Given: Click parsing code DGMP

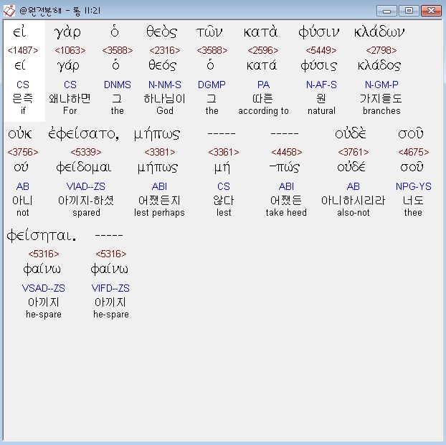Looking at the screenshot, I should coord(212,85).
